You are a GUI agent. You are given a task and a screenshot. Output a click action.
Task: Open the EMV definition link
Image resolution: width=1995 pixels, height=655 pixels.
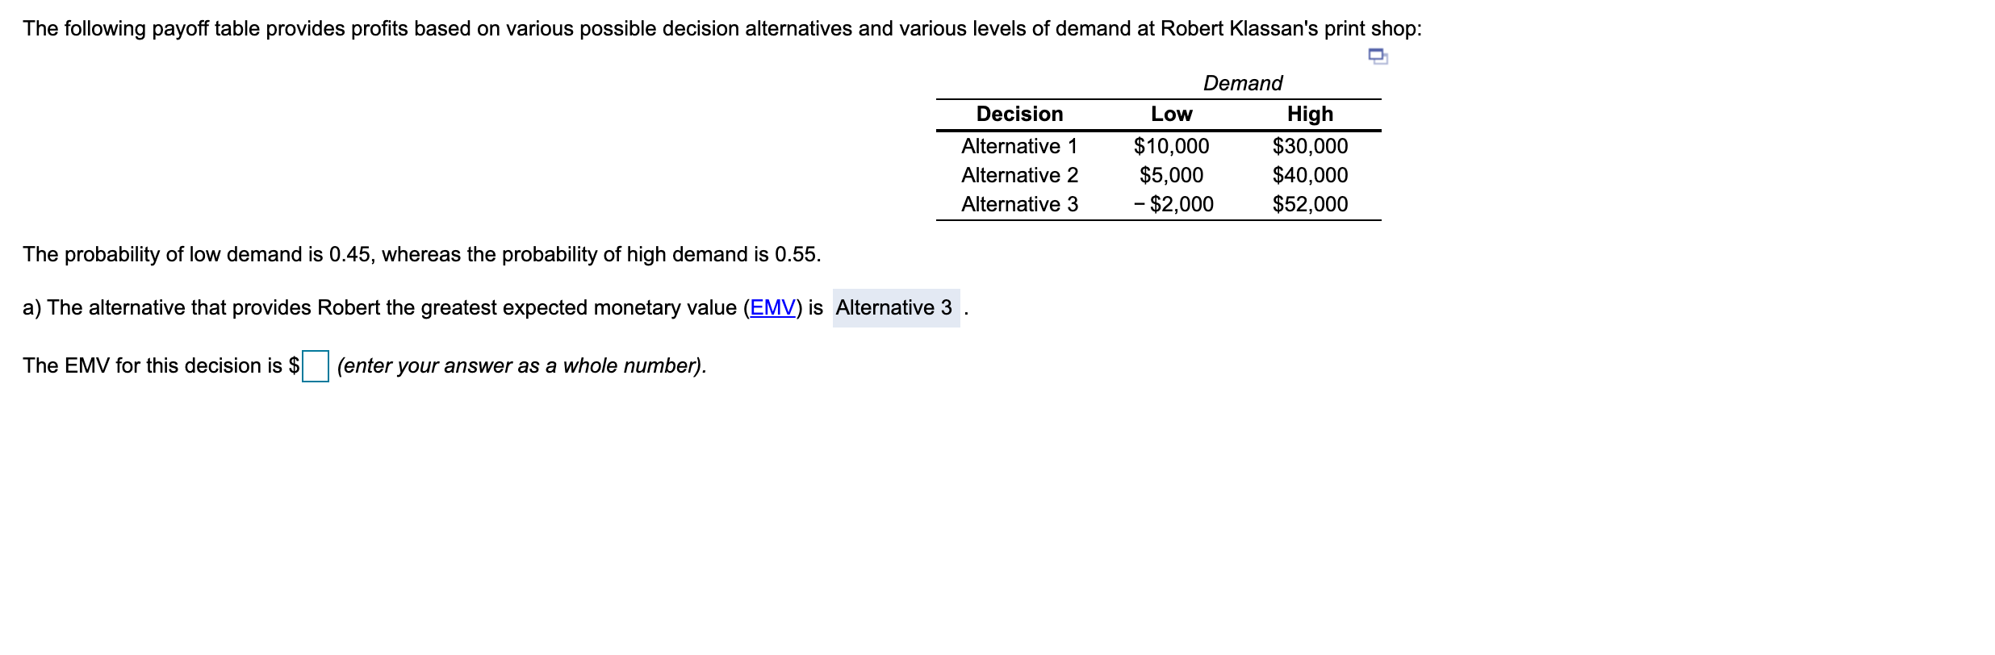point(774,307)
